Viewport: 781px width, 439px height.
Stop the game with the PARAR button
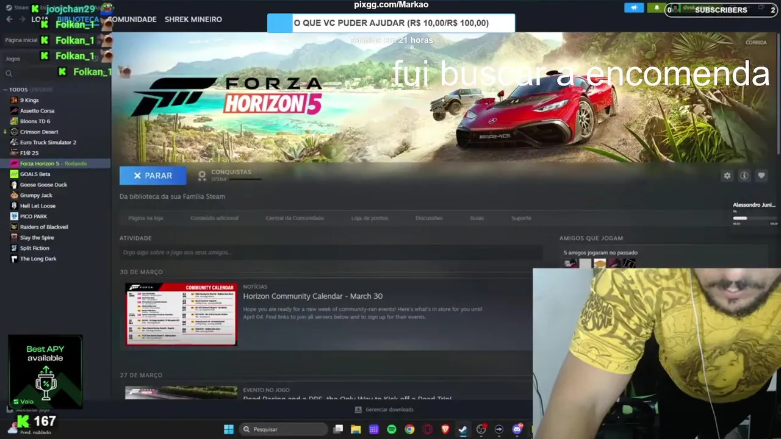point(153,176)
